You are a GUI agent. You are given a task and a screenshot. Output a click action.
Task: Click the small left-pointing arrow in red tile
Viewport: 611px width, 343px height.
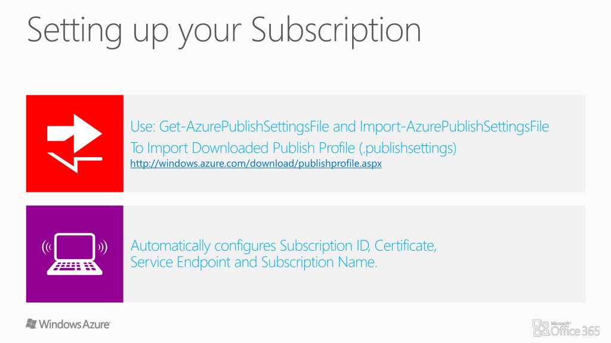pyautogui.click(x=75, y=163)
